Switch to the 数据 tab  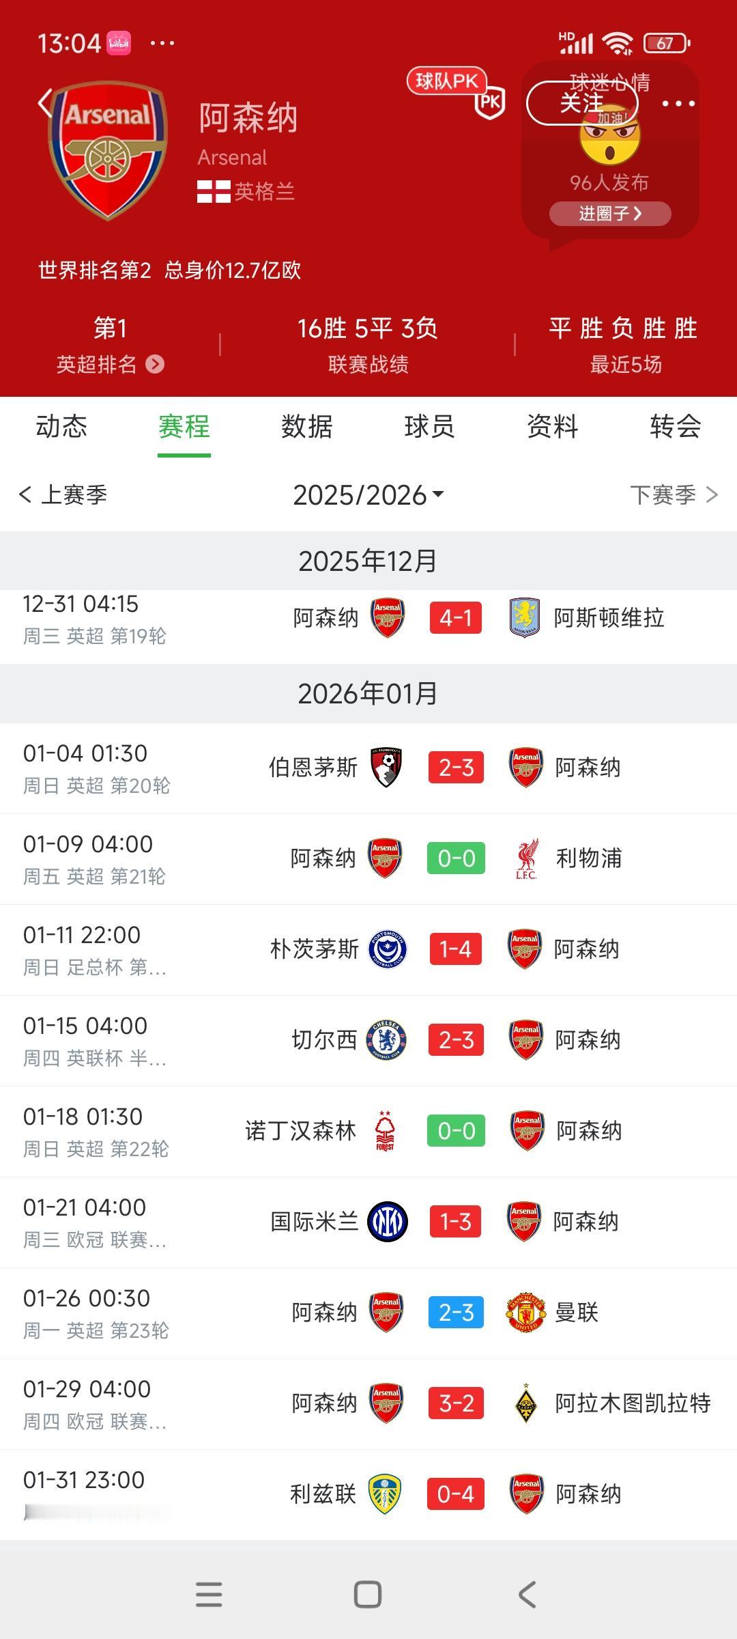[x=306, y=427]
